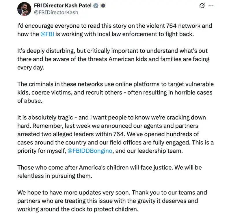Click the paragraph starting "We hope to have more updates"
Screen dimensions: 231x214
click(112, 201)
